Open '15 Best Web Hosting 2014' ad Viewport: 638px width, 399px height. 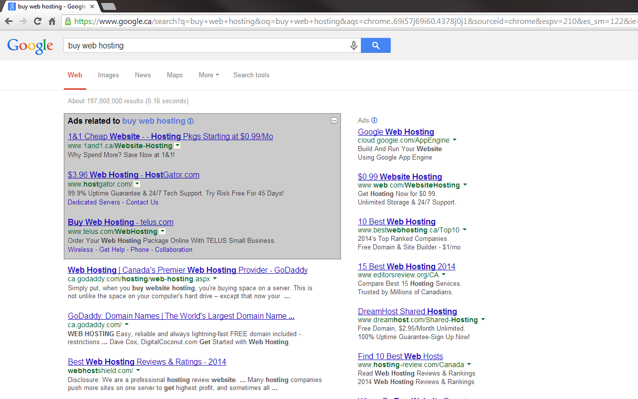(407, 266)
